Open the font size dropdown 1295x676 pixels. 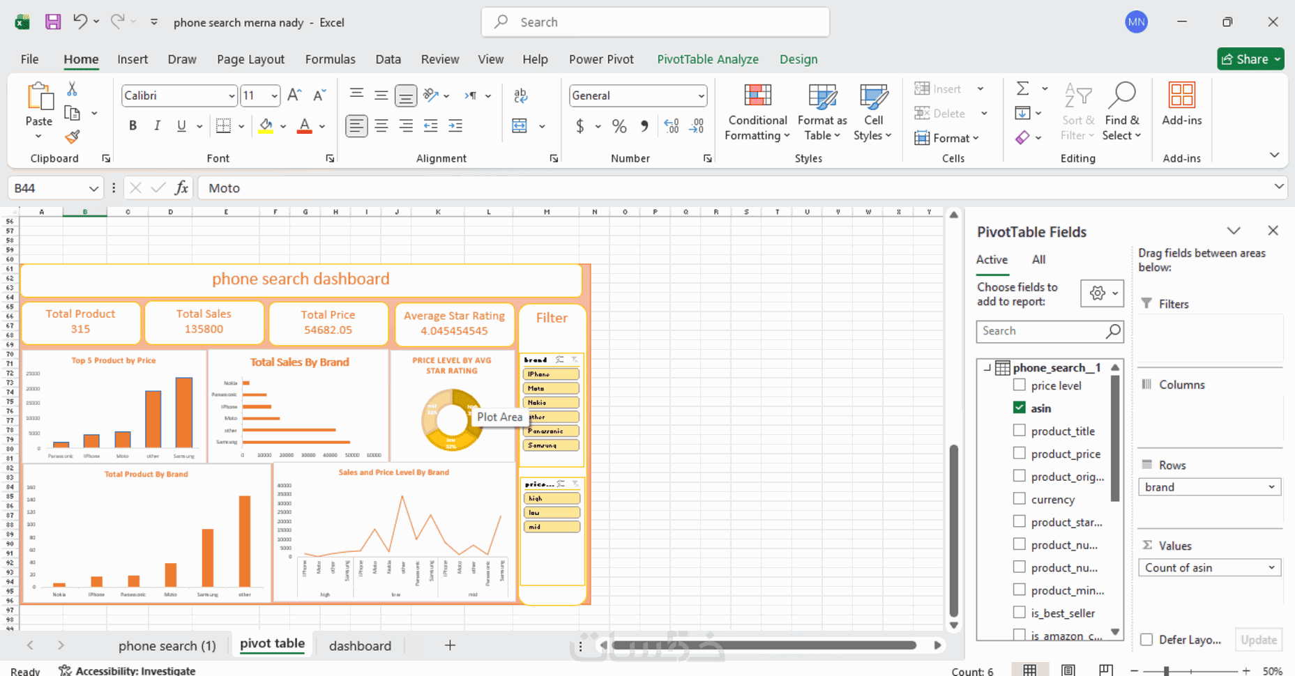[275, 95]
